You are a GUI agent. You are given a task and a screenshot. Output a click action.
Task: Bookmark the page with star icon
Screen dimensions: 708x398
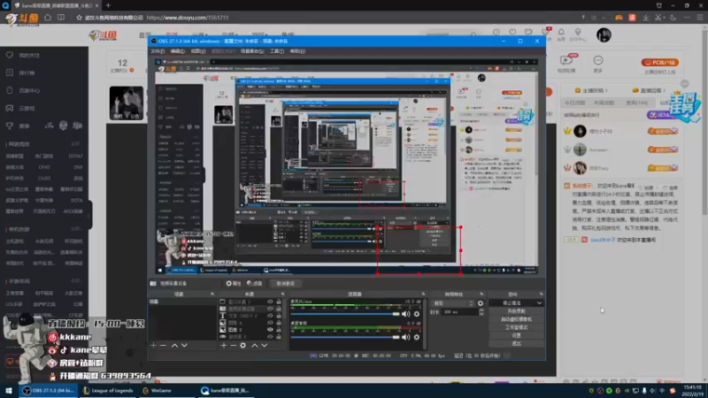point(79,18)
